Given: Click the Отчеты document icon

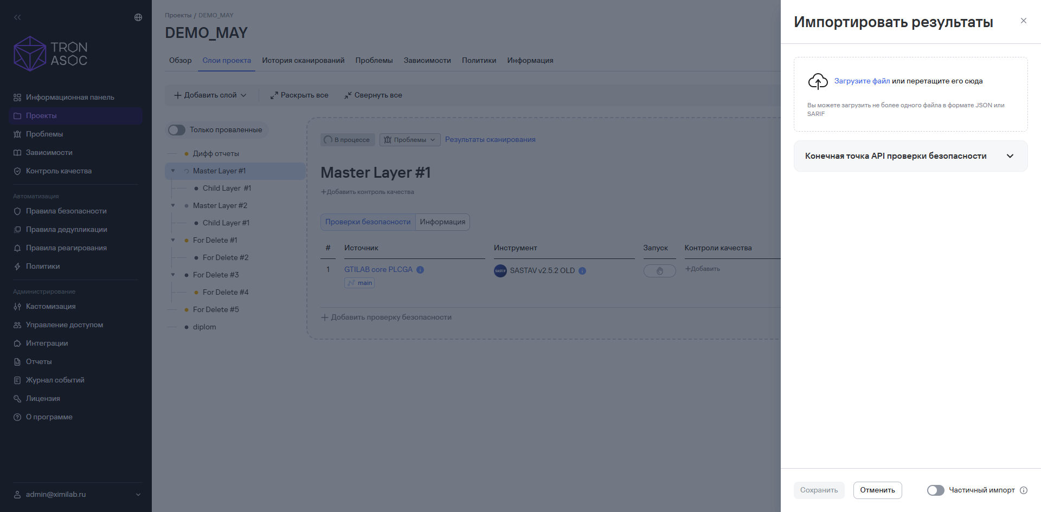Looking at the screenshot, I should pos(17,362).
